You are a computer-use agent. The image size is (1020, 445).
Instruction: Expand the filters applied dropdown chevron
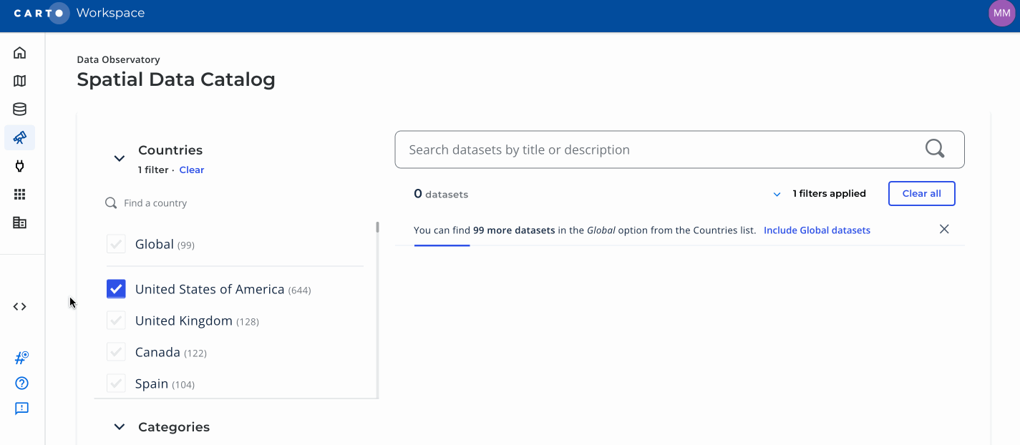pyautogui.click(x=777, y=194)
